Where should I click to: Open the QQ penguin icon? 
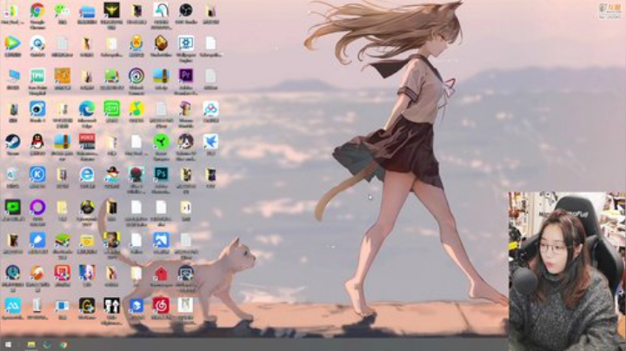37,142
